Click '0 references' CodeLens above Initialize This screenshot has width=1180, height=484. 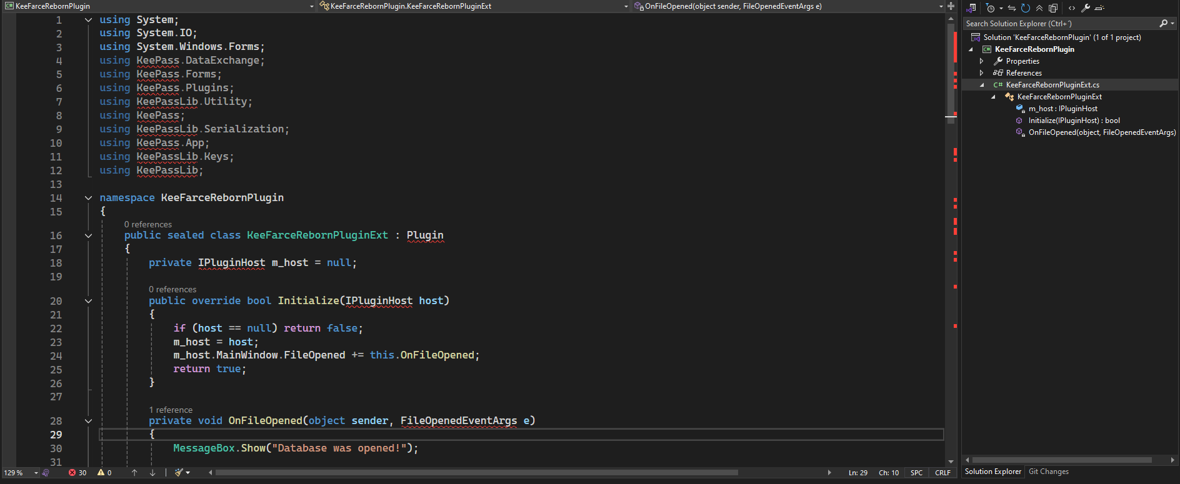(x=172, y=289)
